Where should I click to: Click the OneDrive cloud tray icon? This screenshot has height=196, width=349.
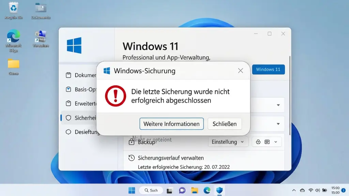pyautogui.click(x=302, y=191)
